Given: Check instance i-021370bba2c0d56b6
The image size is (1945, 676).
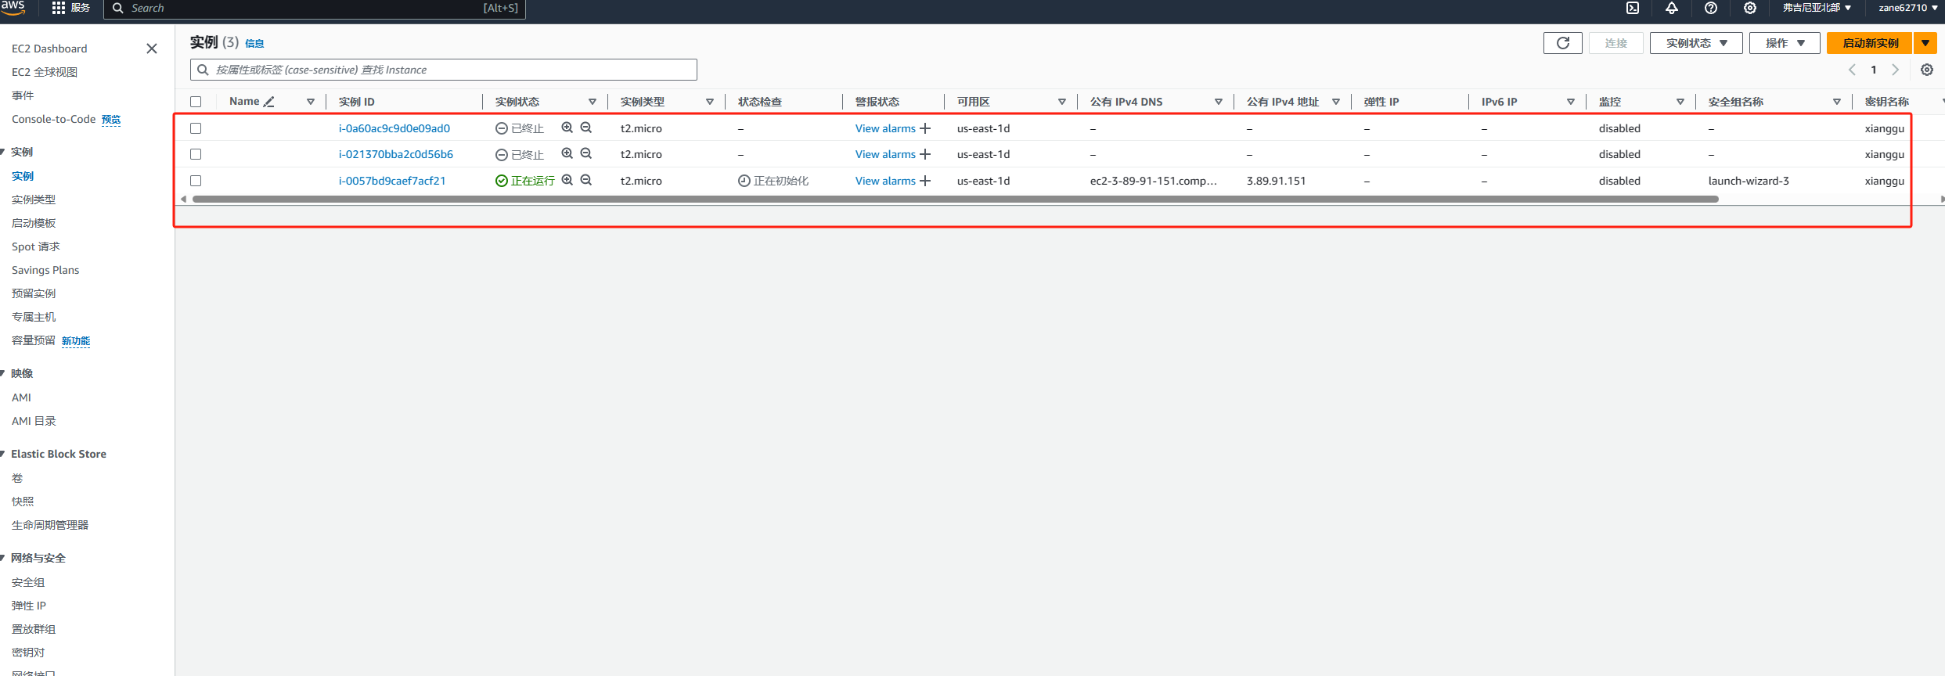Looking at the screenshot, I should 196,154.
